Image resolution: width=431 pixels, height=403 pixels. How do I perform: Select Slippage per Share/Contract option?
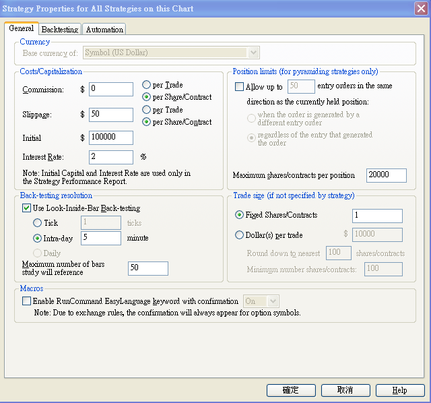pyautogui.click(x=146, y=122)
